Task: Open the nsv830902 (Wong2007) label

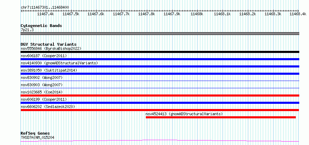Action: tap(42, 78)
